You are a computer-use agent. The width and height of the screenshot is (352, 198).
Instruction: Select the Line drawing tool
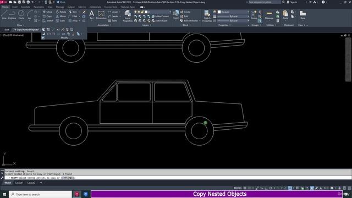point(4,15)
